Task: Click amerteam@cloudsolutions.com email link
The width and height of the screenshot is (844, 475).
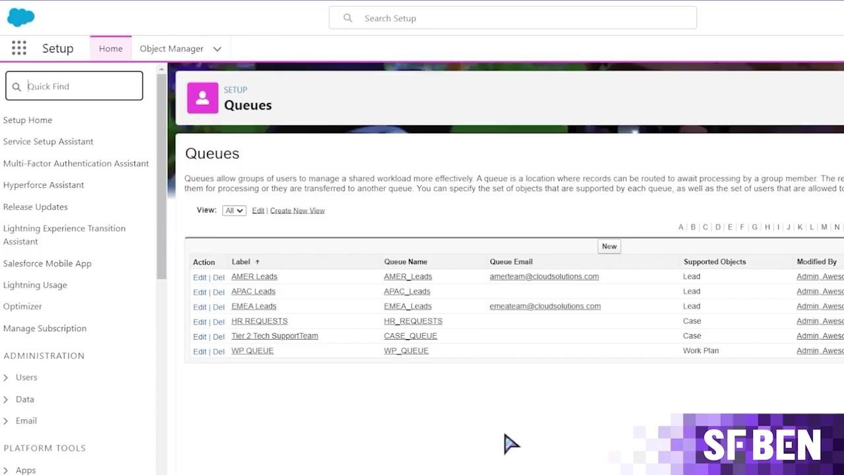Action: [x=544, y=276]
